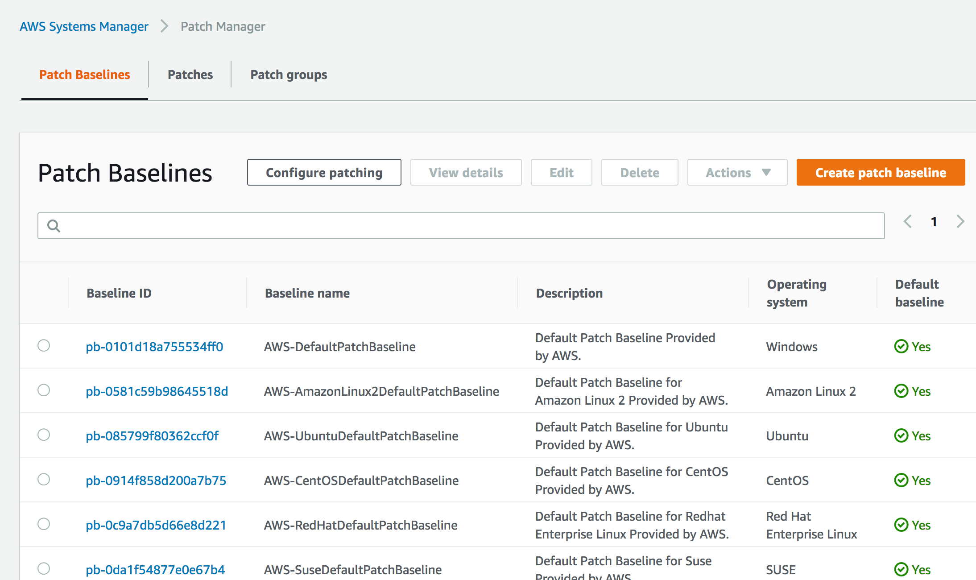Select radio for AWS-CentOSDefaultPatchBaseline
This screenshot has width=976, height=580.
44,480
